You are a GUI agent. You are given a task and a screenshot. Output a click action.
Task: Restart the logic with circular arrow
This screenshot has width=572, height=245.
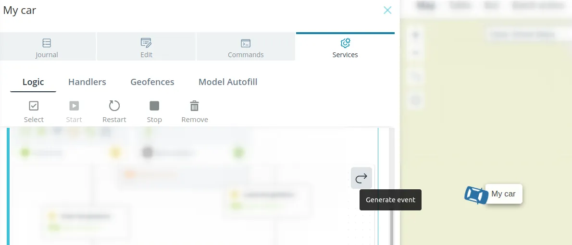(114, 106)
